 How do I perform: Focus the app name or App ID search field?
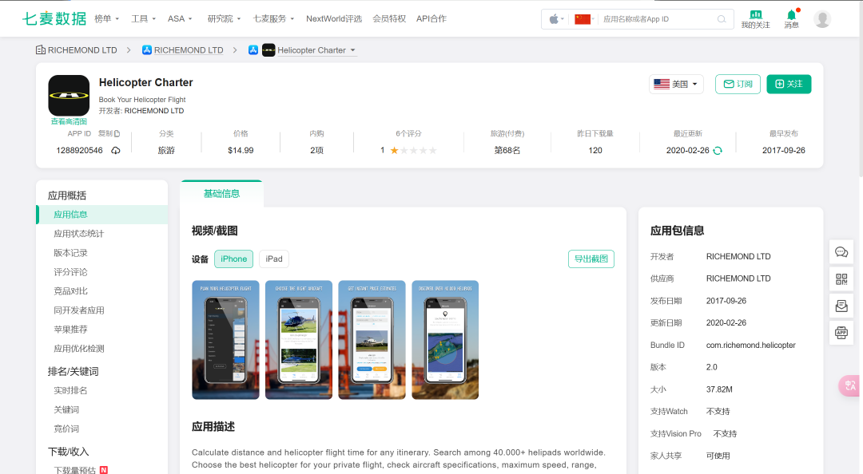click(x=658, y=19)
